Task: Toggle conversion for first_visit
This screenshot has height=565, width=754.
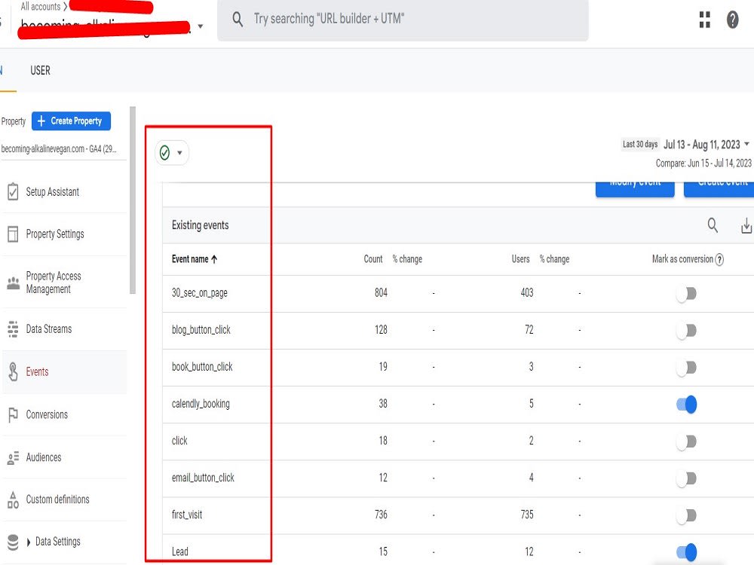Action: coord(686,515)
